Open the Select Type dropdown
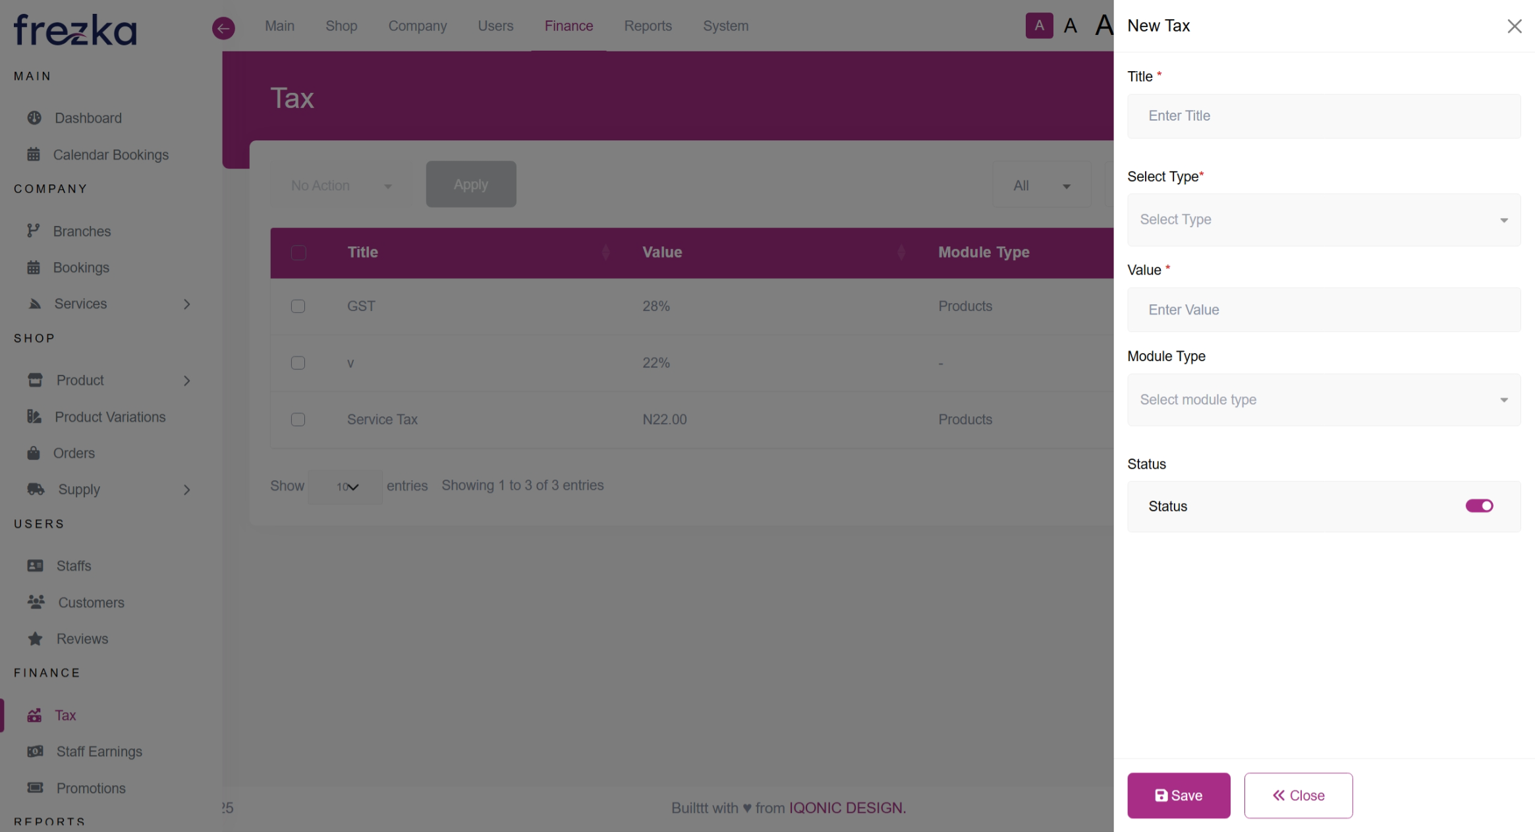The image size is (1535, 832). [1324, 220]
